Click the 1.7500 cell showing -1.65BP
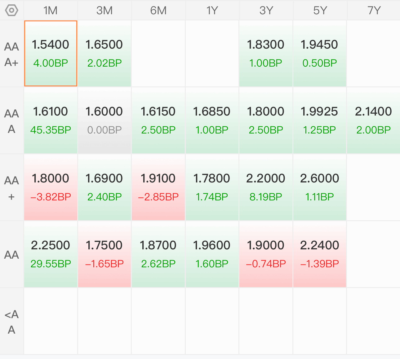 (x=104, y=254)
